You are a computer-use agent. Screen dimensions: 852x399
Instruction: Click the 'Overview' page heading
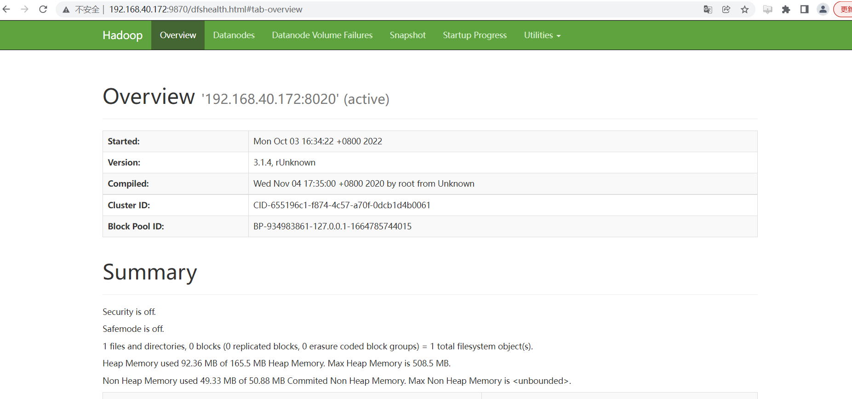pyautogui.click(x=149, y=97)
